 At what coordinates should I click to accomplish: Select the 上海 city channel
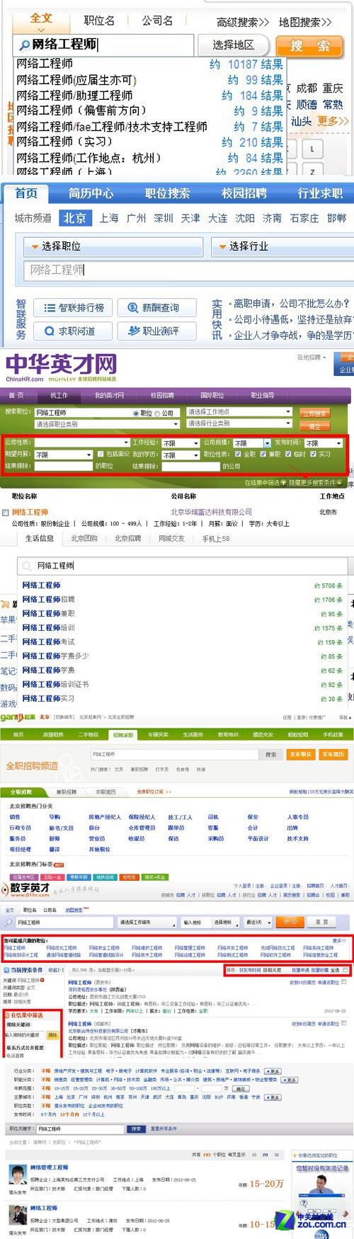tap(109, 218)
